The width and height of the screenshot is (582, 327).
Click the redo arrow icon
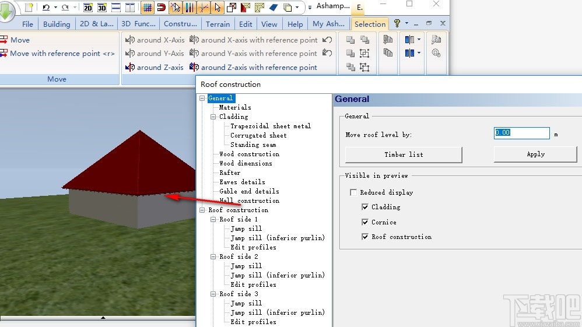[x=65, y=7]
